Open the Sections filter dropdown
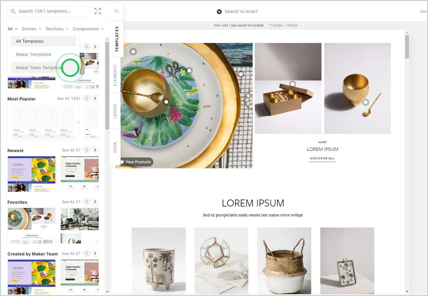The height and width of the screenshot is (296, 428). (x=57, y=29)
